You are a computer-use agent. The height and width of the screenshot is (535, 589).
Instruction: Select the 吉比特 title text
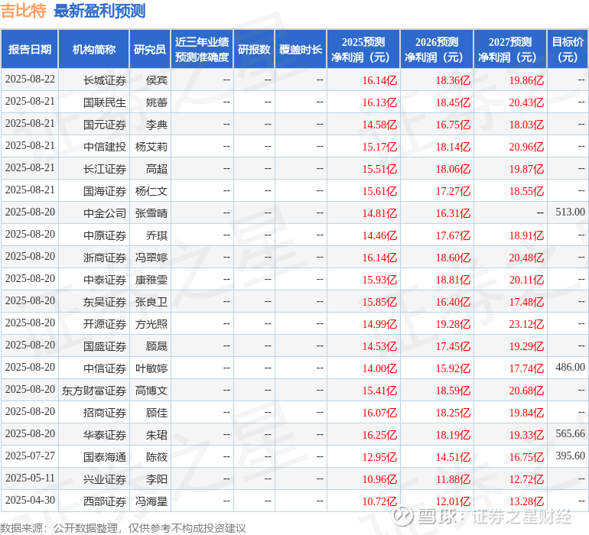23,11
